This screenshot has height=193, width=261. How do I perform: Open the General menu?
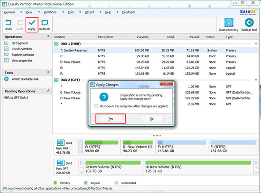9,12
